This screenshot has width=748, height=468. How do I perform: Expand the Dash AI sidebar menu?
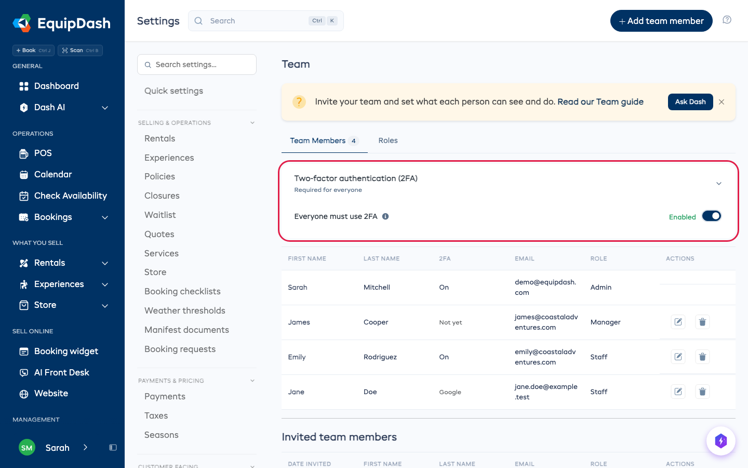point(105,108)
